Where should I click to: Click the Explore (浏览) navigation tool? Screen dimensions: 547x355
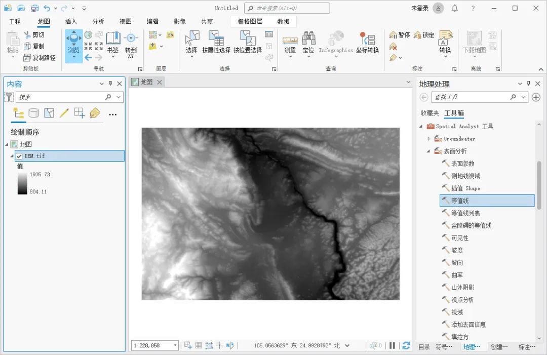click(73, 40)
